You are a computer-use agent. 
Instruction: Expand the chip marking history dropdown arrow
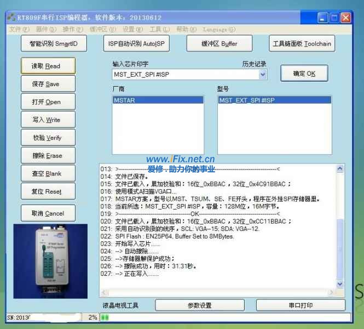click(263, 75)
